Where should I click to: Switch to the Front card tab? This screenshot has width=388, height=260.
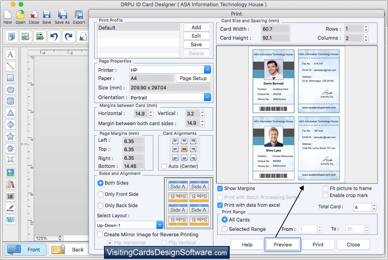click(25, 250)
